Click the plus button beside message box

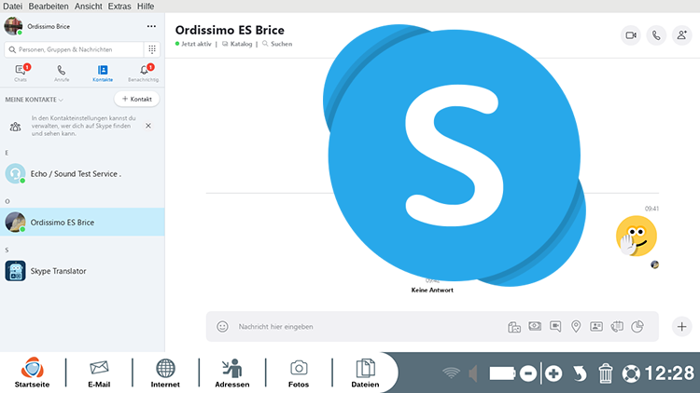click(x=681, y=327)
